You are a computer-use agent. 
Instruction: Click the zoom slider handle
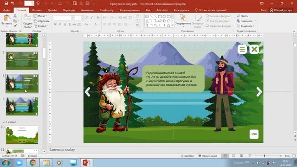click(x=265, y=156)
